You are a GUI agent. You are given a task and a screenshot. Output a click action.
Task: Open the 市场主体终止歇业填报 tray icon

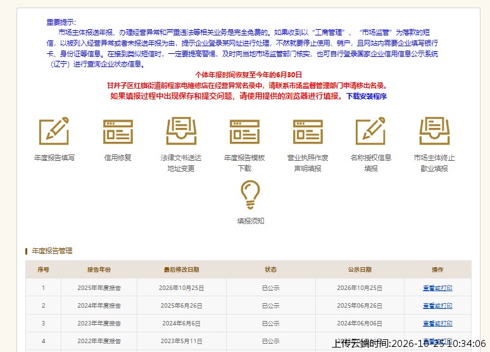coord(434,130)
